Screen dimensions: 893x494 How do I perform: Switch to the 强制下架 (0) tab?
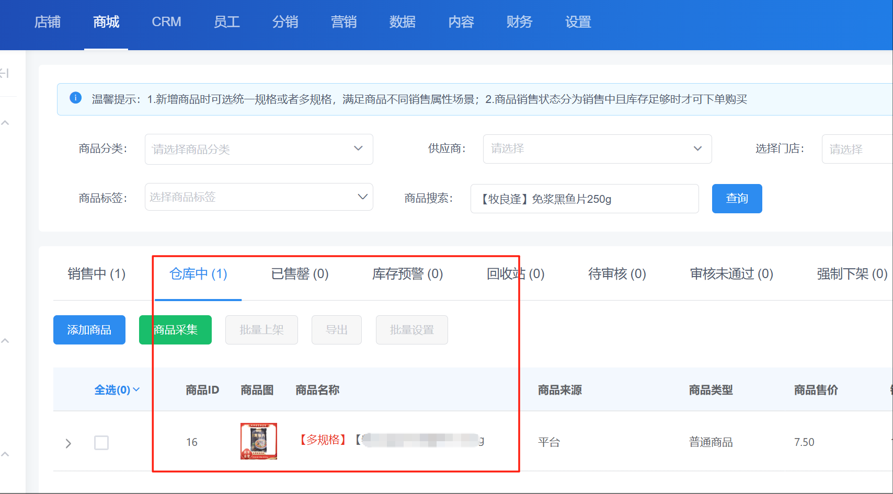[852, 274]
